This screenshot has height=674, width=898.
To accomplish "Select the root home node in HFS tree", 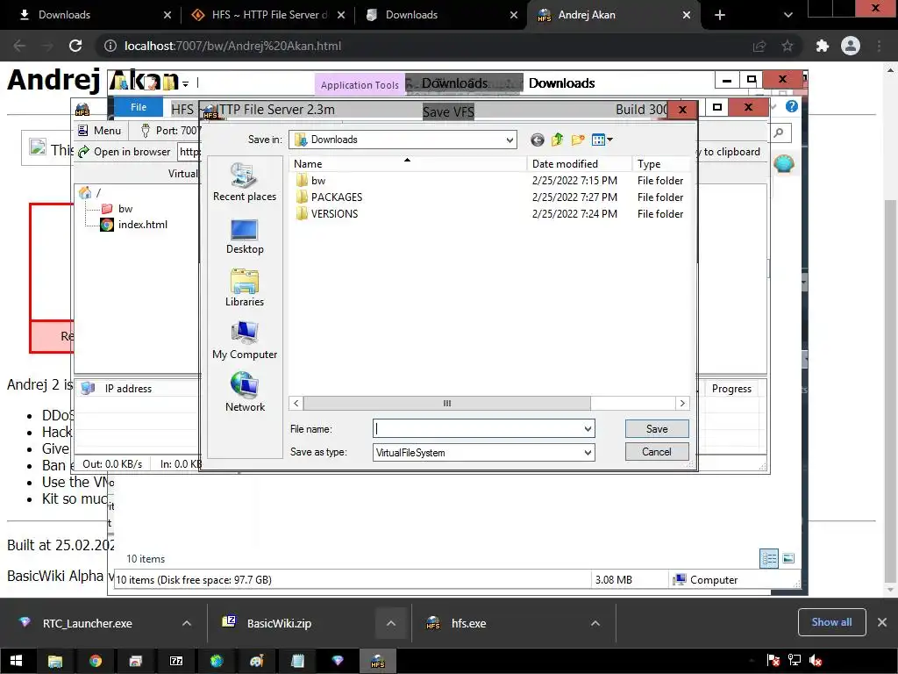I will pyautogui.click(x=85, y=192).
